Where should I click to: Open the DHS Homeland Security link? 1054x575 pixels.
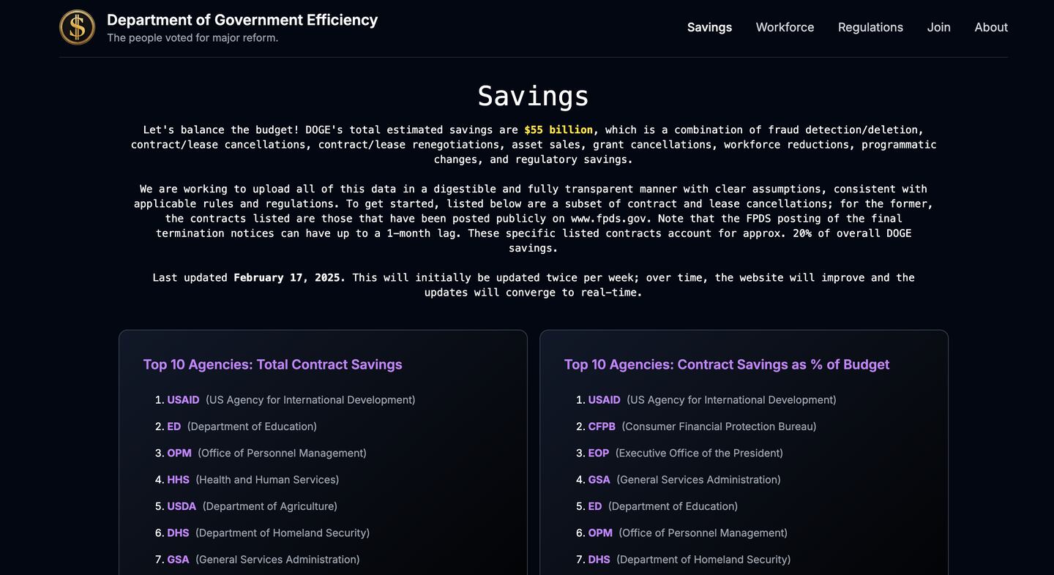[x=178, y=533]
